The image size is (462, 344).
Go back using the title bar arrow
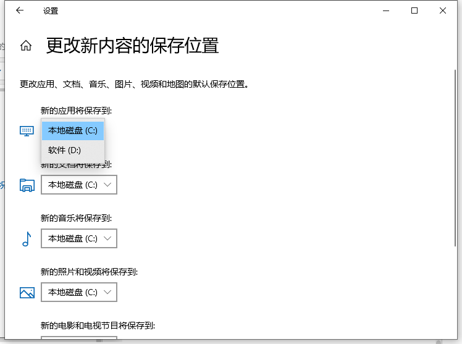click(20, 10)
